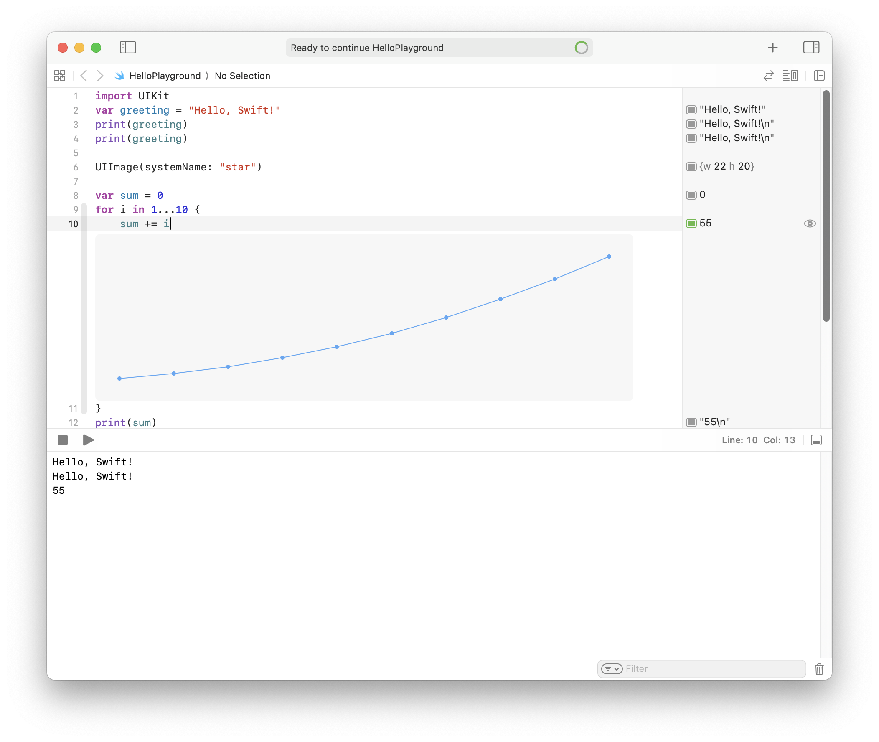The height and width of the screenshot is (742, 879).
Task: Click the plus Library button
Action: (772, 48)
